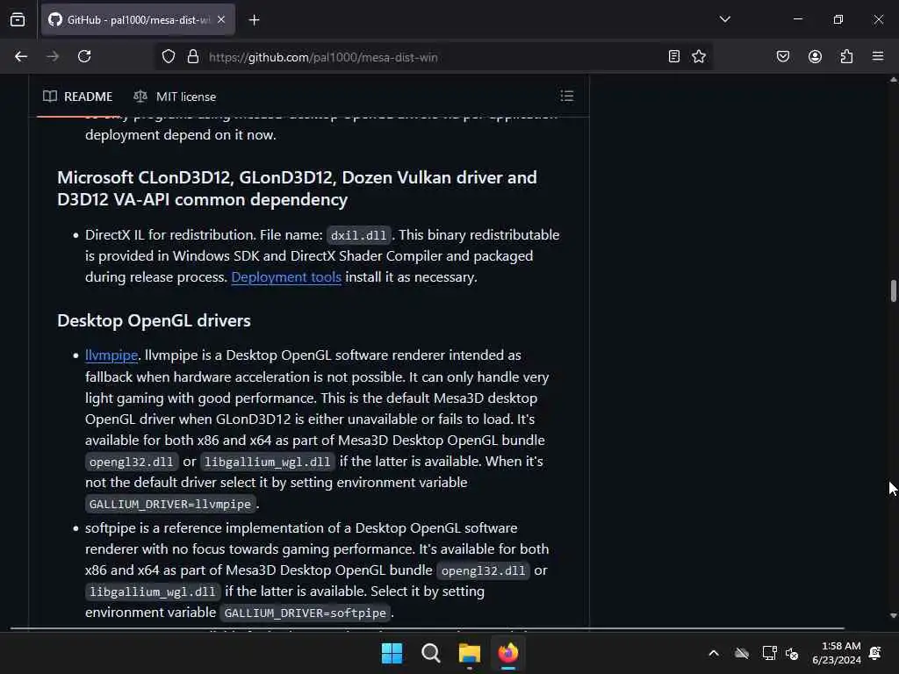Go forward to next page
Image resolution: width=899 pixels, height=674 pixels.
pyautogui.click(x=52, y=57)
